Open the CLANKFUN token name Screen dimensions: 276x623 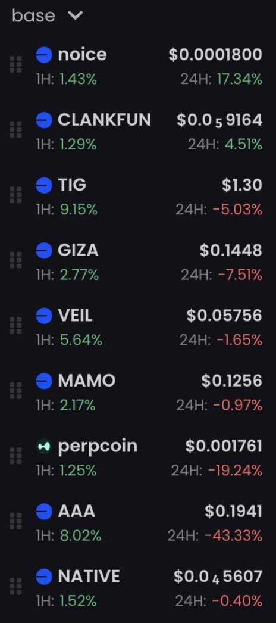pyautogui.click(x=104, y=120)
